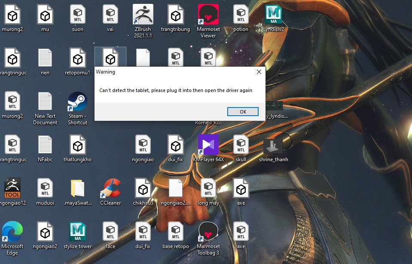The width and height of the screenshot is (412, 264).
Task: Select the Lyndislv2 Maya file
Action: [x=273, y=15]
